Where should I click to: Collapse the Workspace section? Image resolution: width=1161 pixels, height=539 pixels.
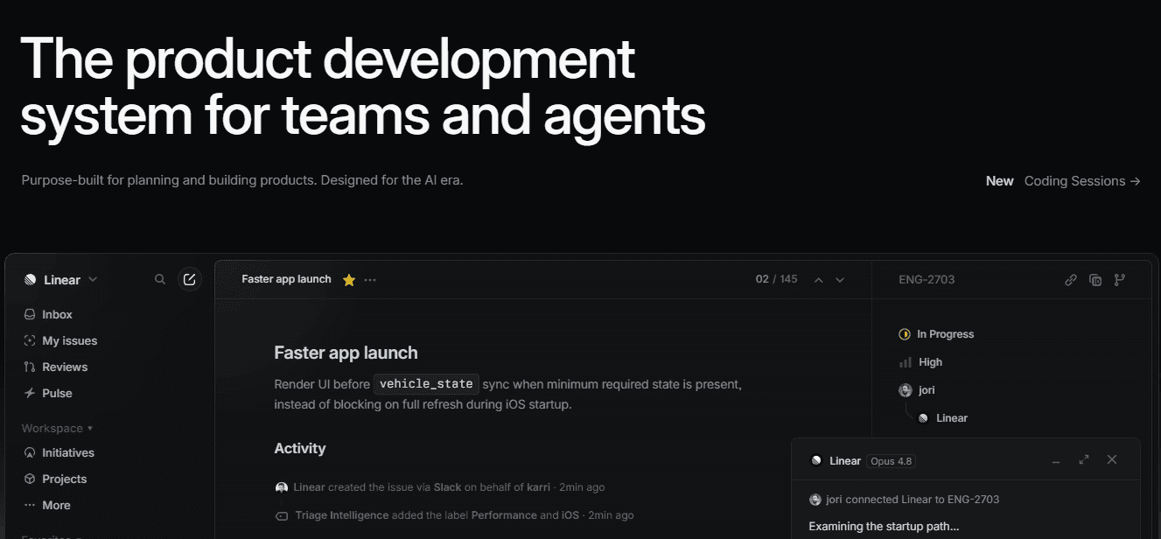coord(58,428)
